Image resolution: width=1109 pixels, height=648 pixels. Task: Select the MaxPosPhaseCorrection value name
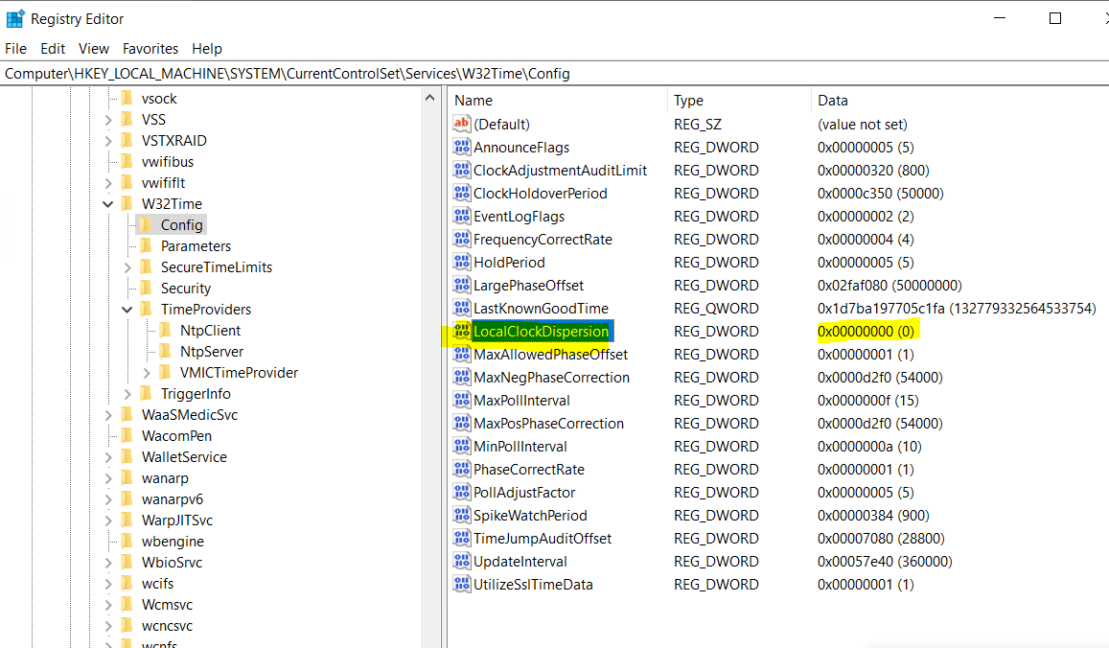pos(549,423)
